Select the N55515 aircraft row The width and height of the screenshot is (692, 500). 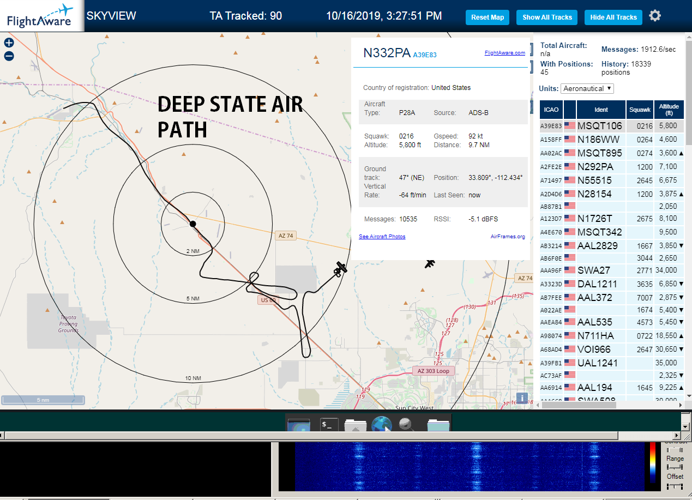coord(611,180)
